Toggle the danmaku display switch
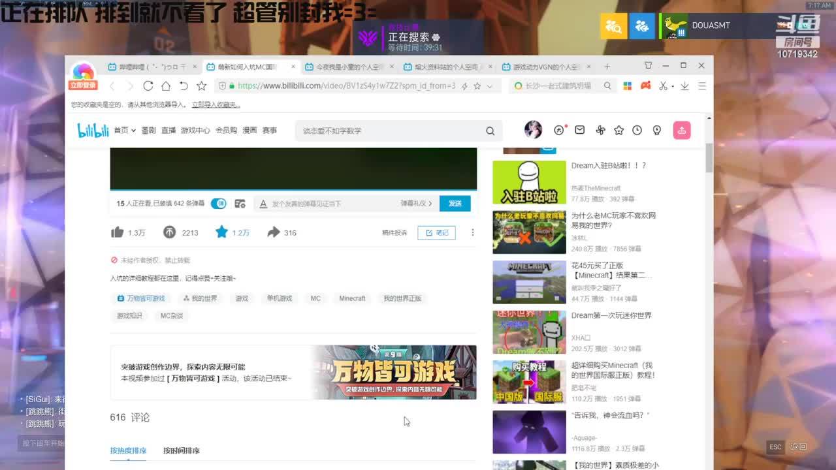 [x=218, y=204]
